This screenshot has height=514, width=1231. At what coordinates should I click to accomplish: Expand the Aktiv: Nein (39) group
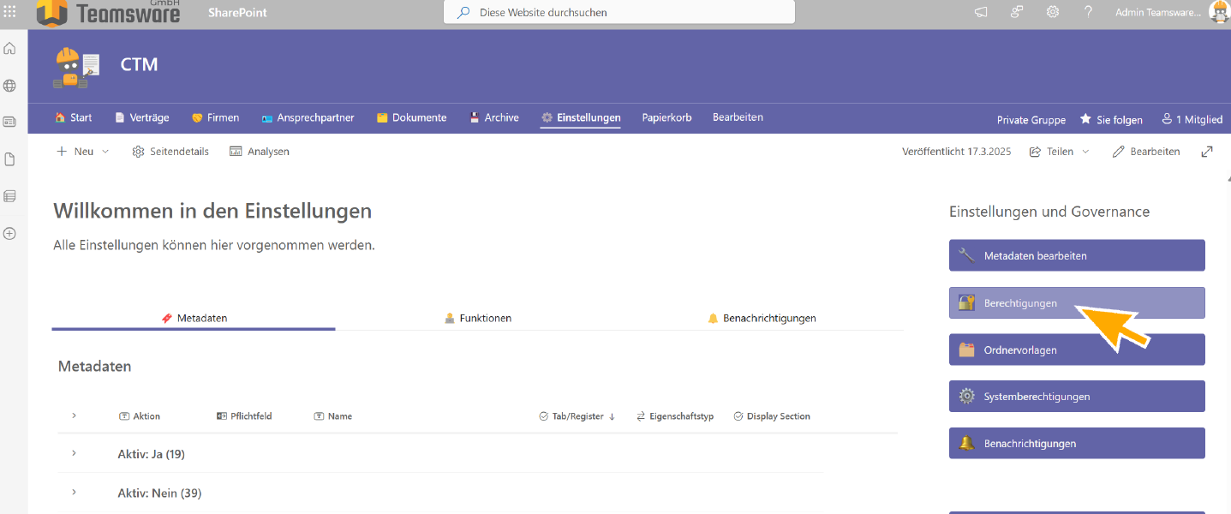pos(75,493)
